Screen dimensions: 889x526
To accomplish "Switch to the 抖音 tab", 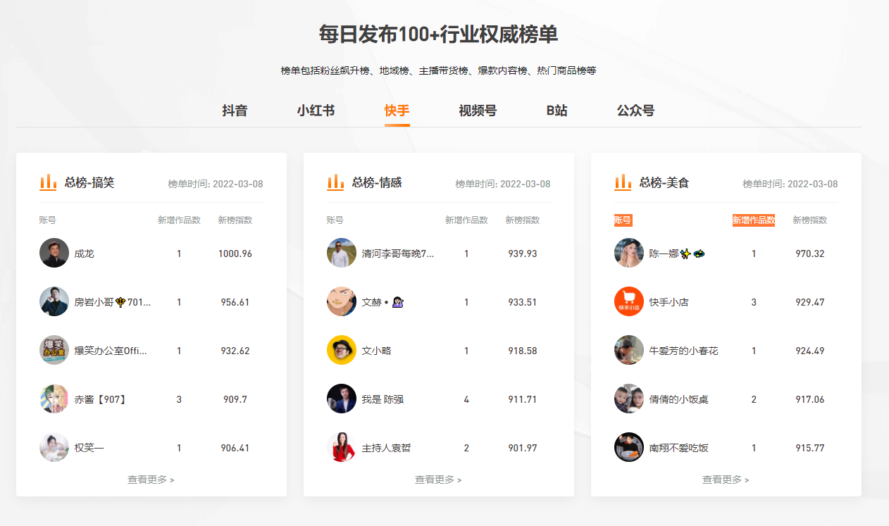I will click(x=235, y=111).
